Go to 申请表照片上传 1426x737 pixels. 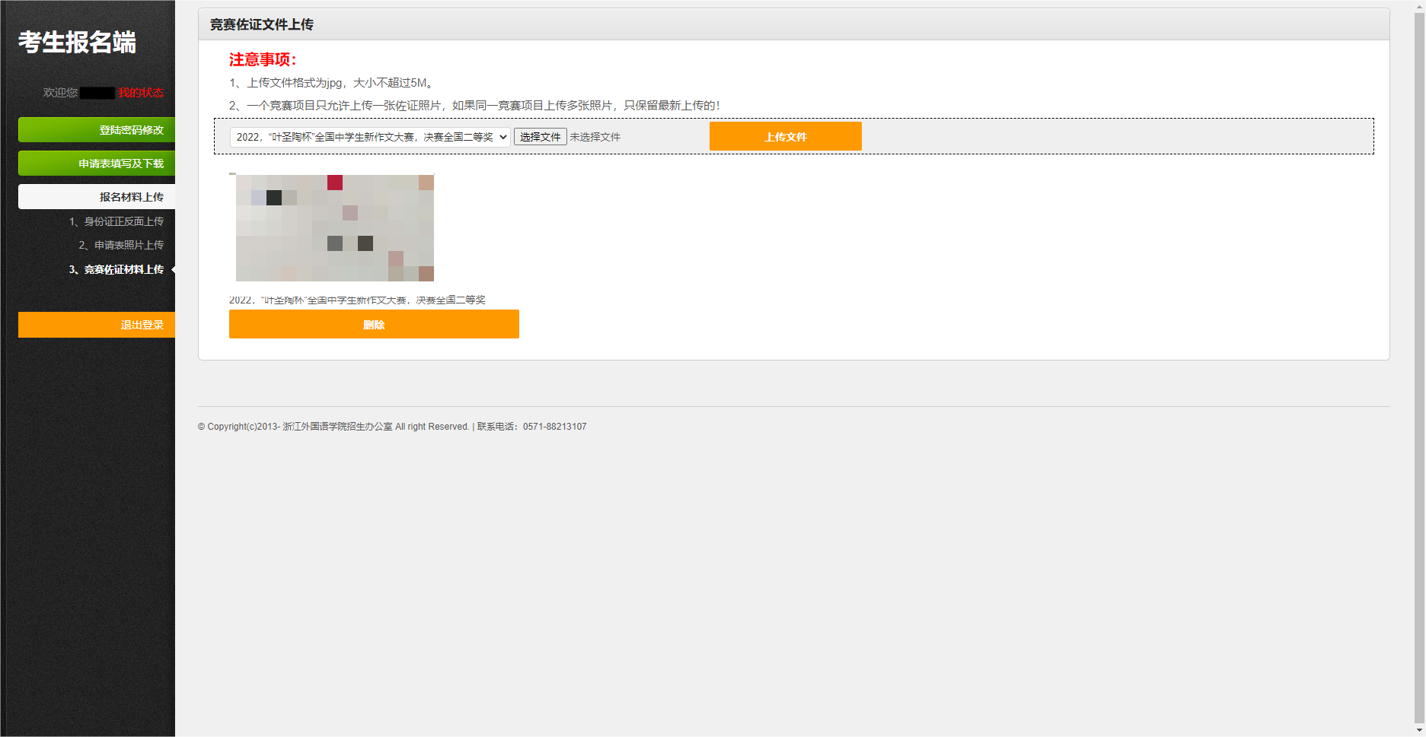[121, 245]
